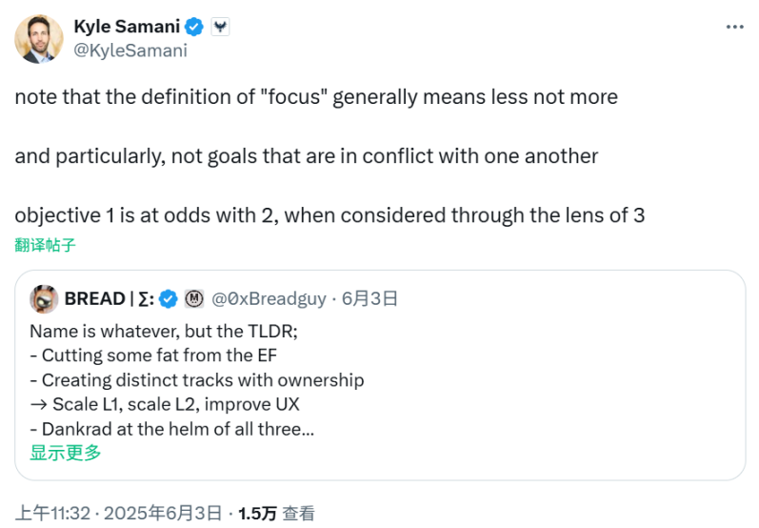Image resolution: width=759 pixels, height=528 pixels.
Task: Click the tweet line about the definition of "focus"
Action: point(316,97)
